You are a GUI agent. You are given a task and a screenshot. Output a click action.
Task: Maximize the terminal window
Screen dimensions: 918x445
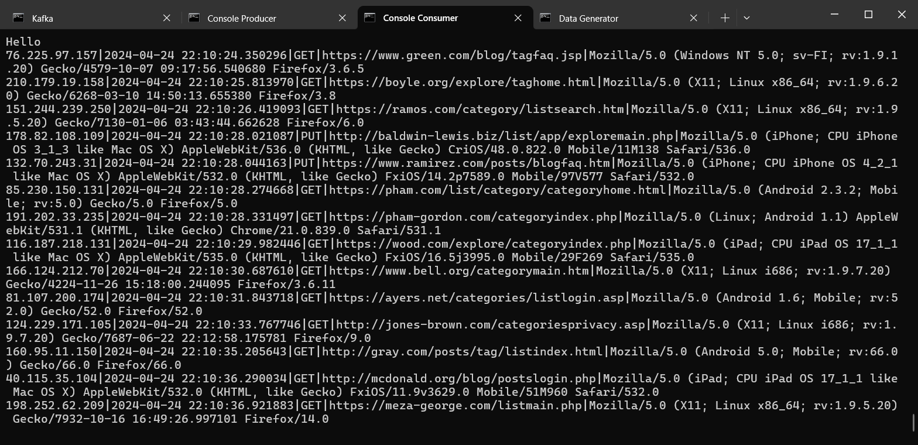coord(868,15)
